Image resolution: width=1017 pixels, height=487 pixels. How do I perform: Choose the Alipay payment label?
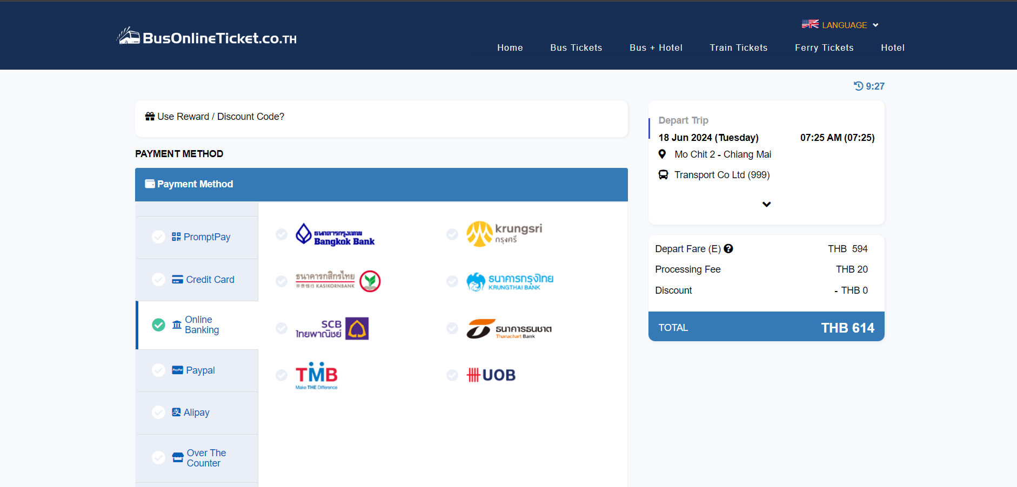(x=197, y=412)
